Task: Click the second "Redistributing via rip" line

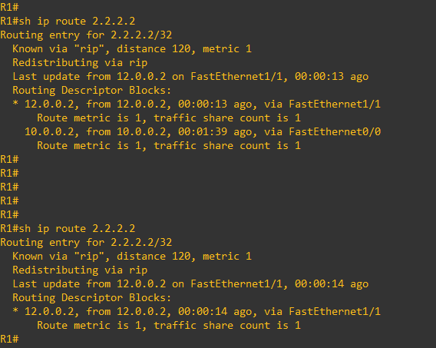Action: (x=80, y=270)
